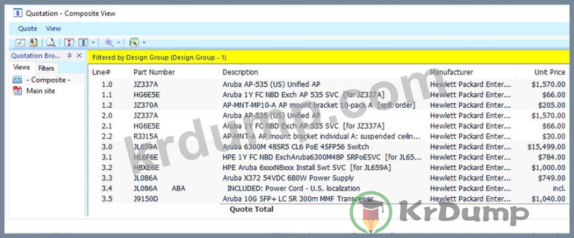Click description Aruba X372 54VDC 680W Power Supply

tap(288, 178)
